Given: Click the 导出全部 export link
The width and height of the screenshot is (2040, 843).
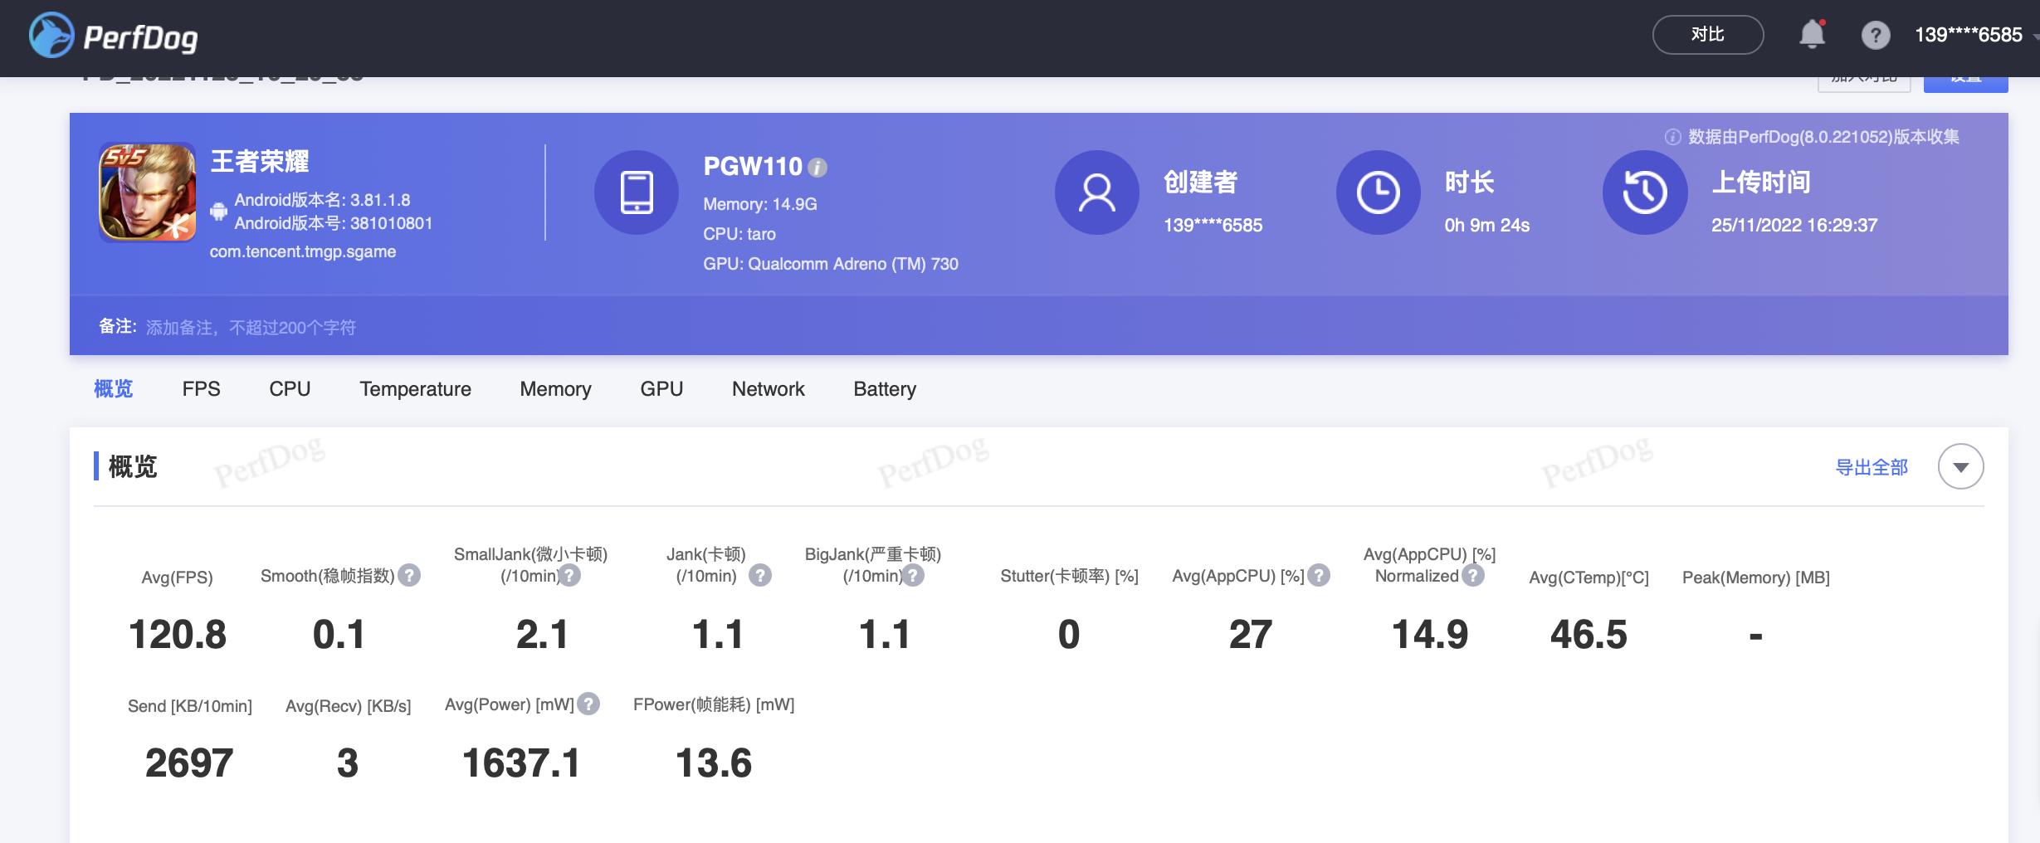Looking at the screenshot, I should [x=1873, y=467].
